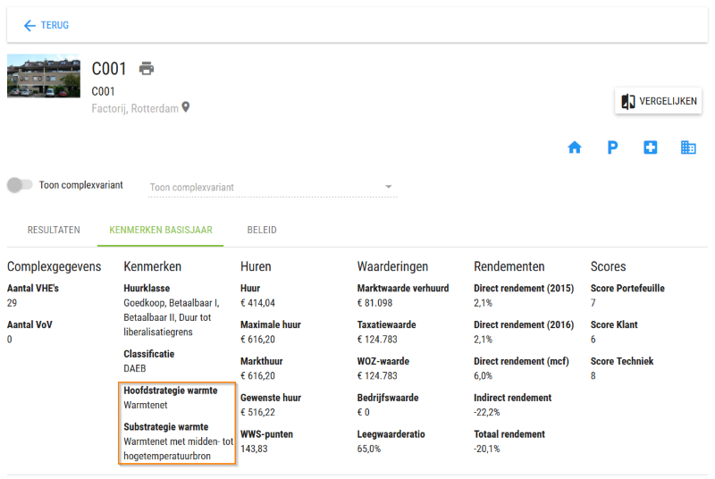Click the Substrategie warmte label
This screenshot has width=715, height=479.
(x=166, y=427)
